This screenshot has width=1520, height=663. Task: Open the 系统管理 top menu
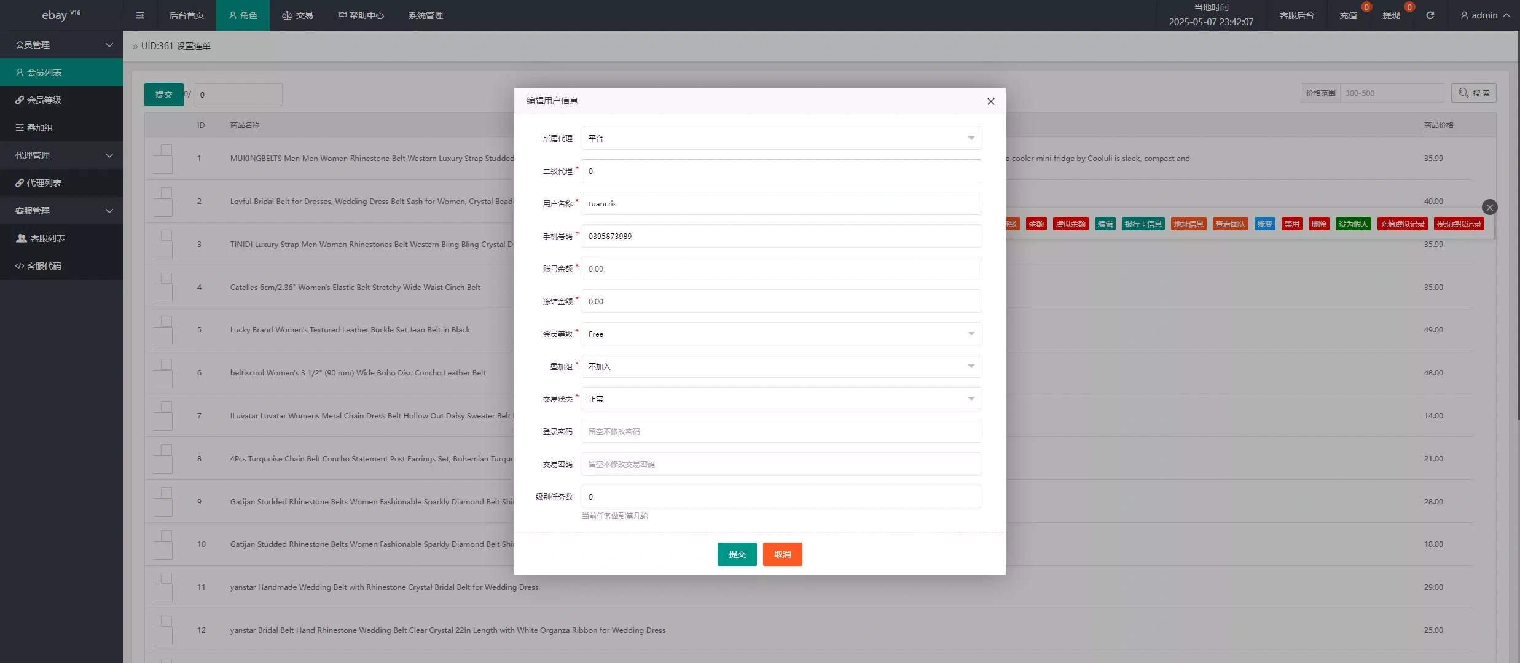(x=425, y=15)
